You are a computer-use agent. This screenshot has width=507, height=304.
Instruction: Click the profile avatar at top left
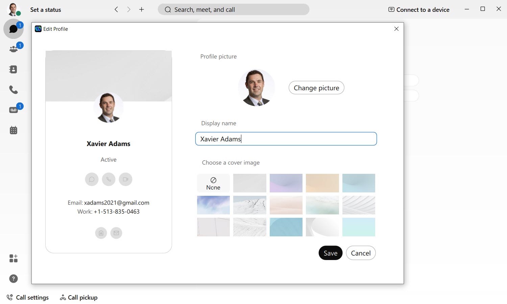[13, 9]
